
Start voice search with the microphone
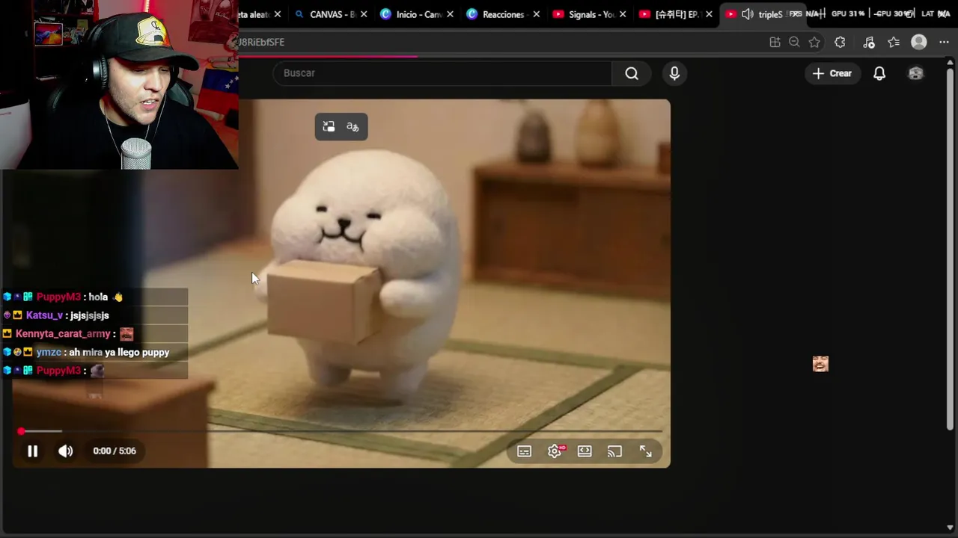coord(674,73)
